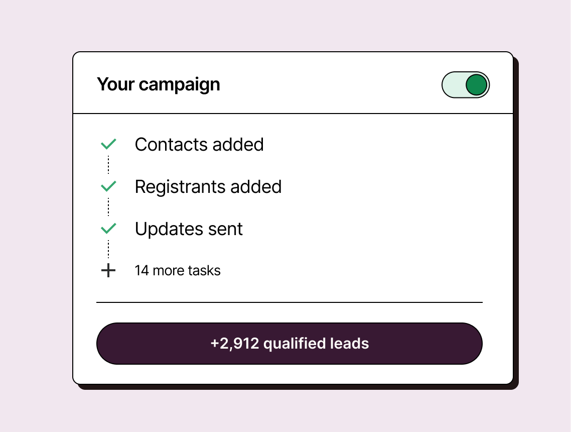Click the dotted connector below Registrants added checkmark

point(108,207)
